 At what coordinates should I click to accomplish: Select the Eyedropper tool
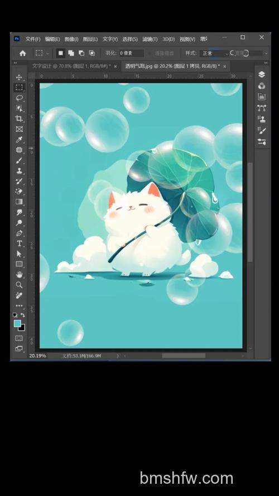point(20,140)
